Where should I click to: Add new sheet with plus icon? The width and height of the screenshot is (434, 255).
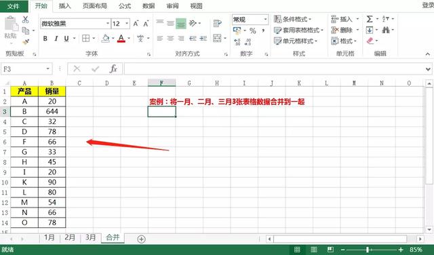tap(141, 239)
